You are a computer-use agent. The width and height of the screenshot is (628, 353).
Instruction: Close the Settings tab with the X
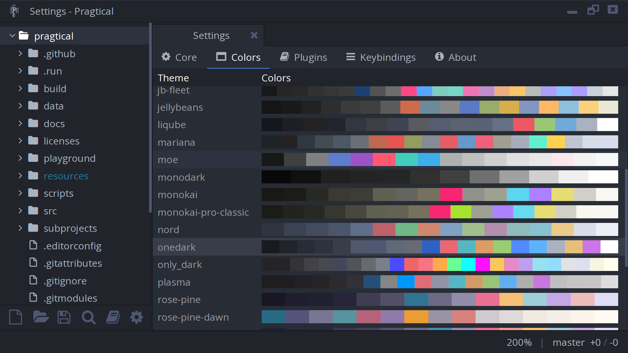254,35
